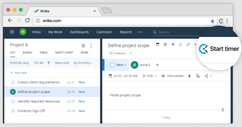
Task: Click the 01 Initiation folder tag
Action: pos(118,53)
